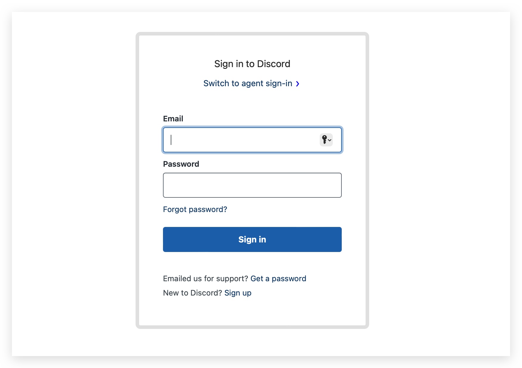Image resolution: width=522 pixels, height=368 pixels.
Task: Click the Emailed us for support? text
Action: 206,279
